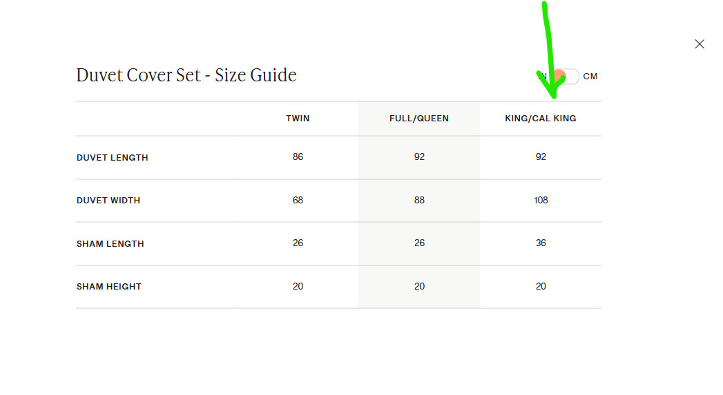Click the SHAM LENGTH row label
Image resolution: width=723 pixels, height=395 pixels.
pos(110,244)
